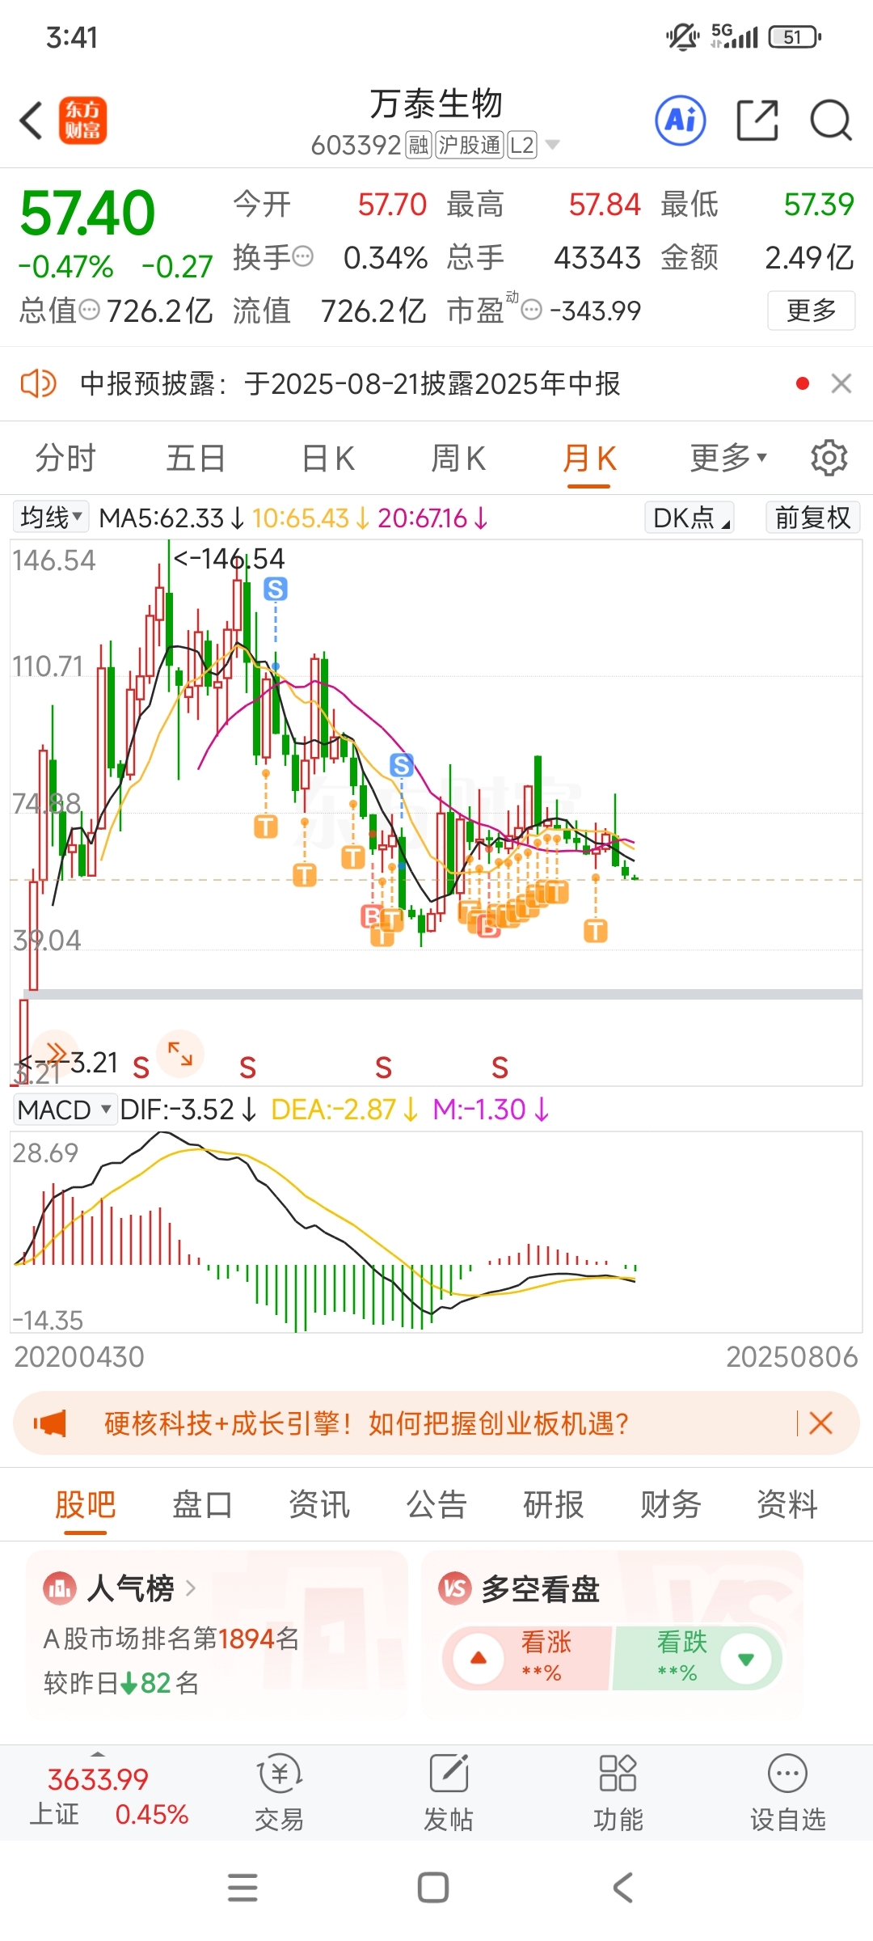This screenshot has width=873, height=1941.
Task: Open the 均线 indicator dropdown
Action: click(51, 517)
